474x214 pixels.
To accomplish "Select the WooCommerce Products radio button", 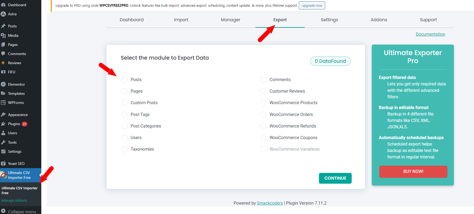I will click(x=263, y=103).
